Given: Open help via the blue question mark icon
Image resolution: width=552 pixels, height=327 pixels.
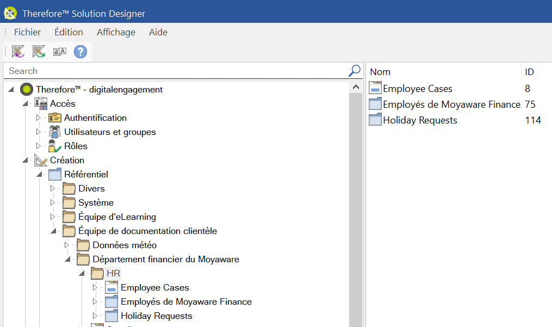Looking at the screenshot, I should pos(80,52).
